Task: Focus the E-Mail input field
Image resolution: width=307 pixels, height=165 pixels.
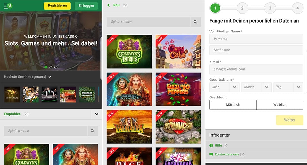Action: (256, 69)
